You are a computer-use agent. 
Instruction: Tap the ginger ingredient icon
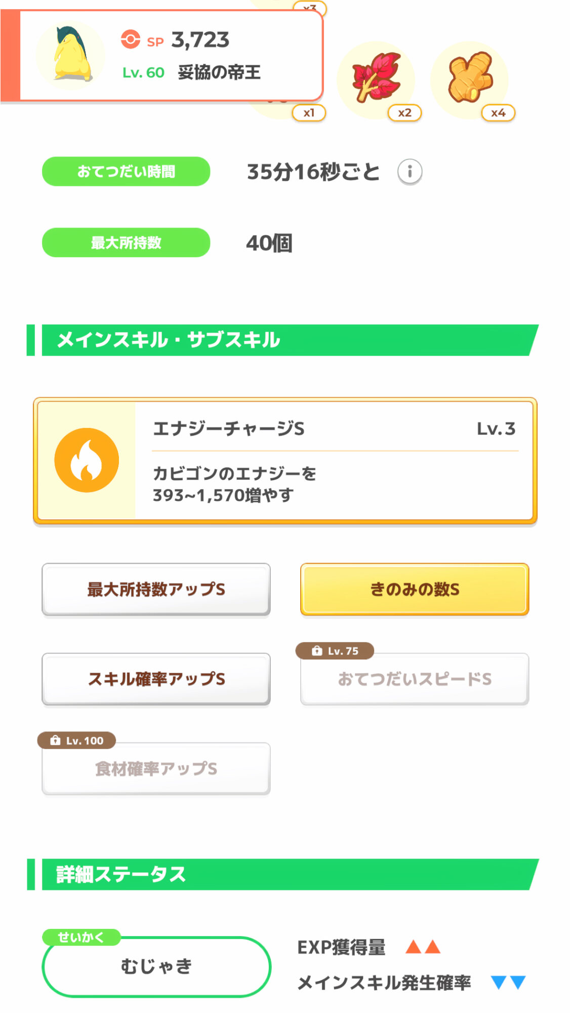coord(470,77)
